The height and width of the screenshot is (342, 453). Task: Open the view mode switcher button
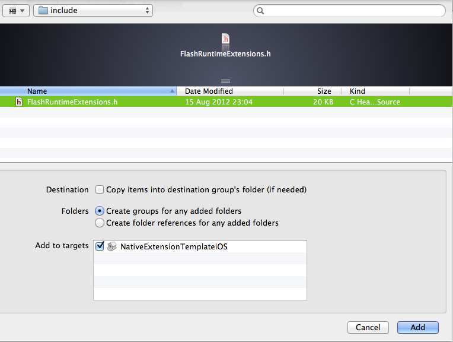click(x=16, y=11)
